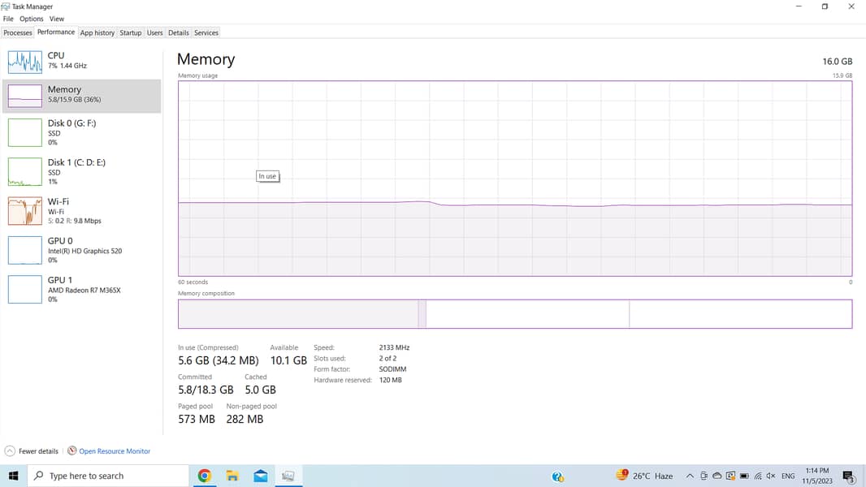Click the taskbar search box

[x=108, y=476]
